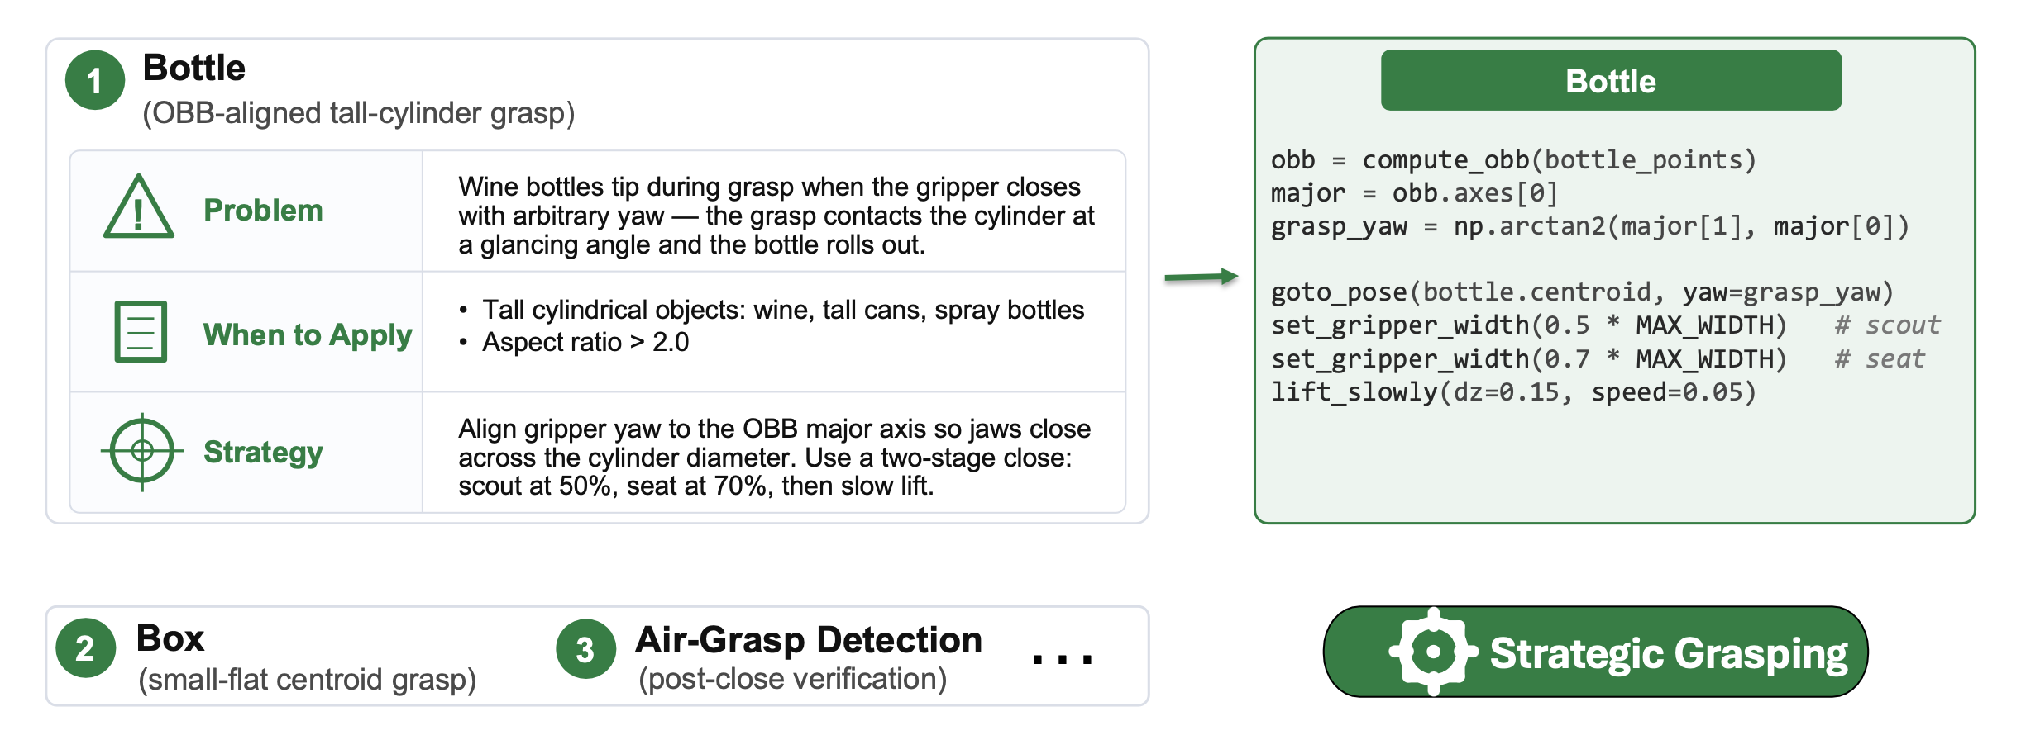This screenshot has height=740, width=2021.
Task: Click the gear icon in Strategic Grasping
Action: tap(1433, 652)
